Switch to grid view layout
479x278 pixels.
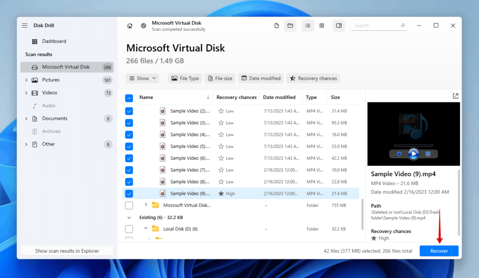pos(322,26)
